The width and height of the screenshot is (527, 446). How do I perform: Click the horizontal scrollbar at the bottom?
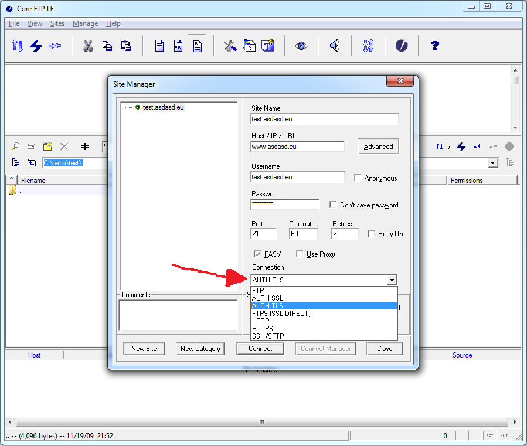[x=262, y=422]
